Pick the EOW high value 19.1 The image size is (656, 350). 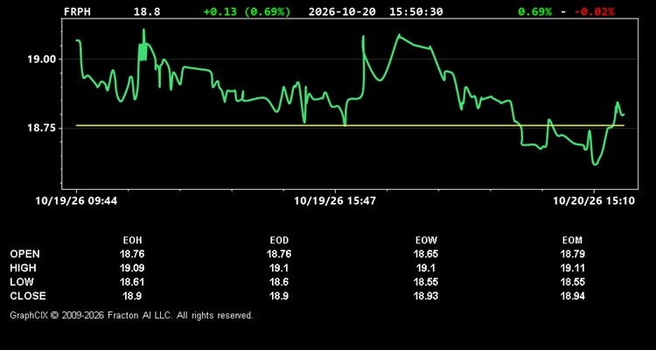click(x=426, y=268)
